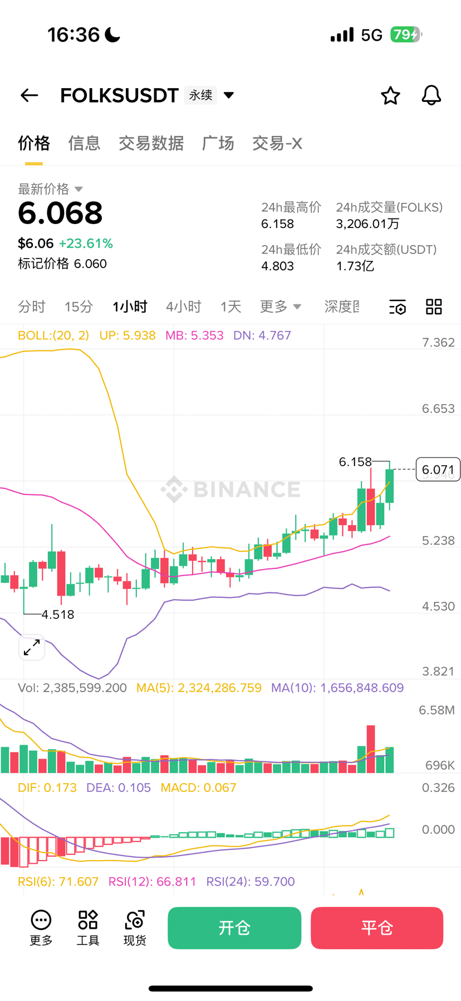
Task: Show the 深度图 depth chart
Action: [x=342, y=307]
